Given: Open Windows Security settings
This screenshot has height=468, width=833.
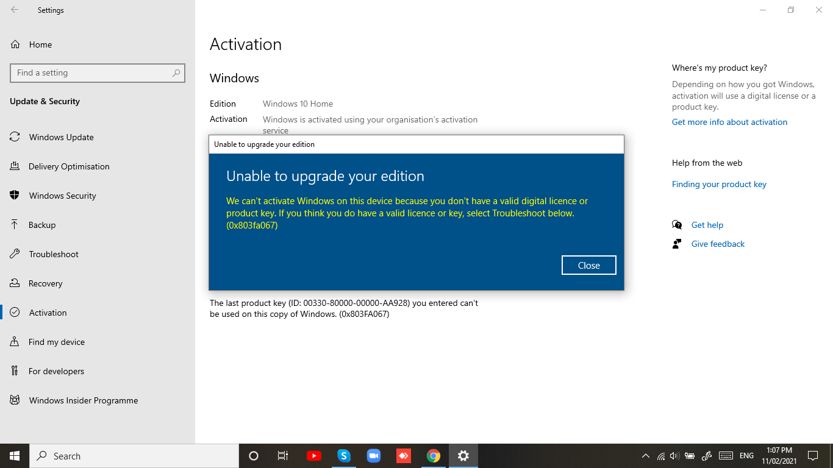Looking at the screenshot, I should coord(98,196).
